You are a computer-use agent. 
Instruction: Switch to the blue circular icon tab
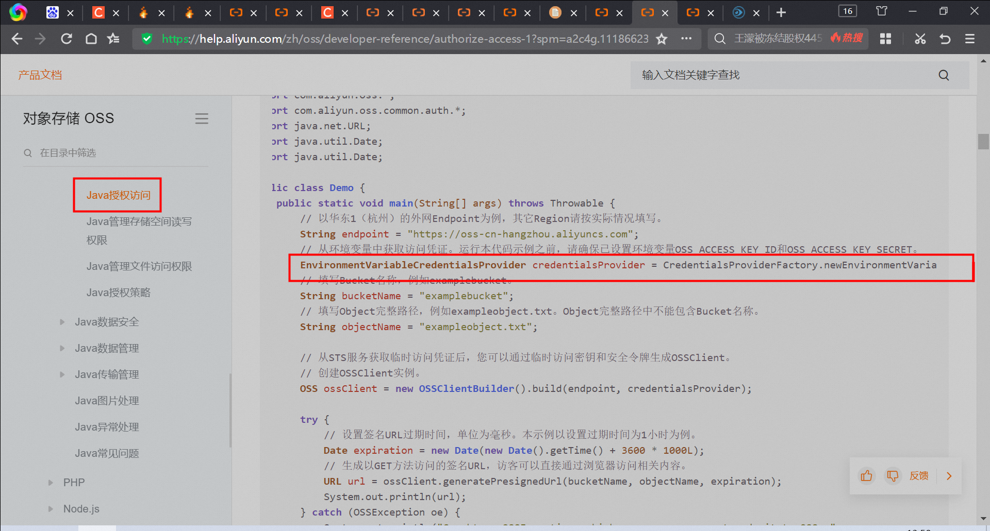coord(738,12)
